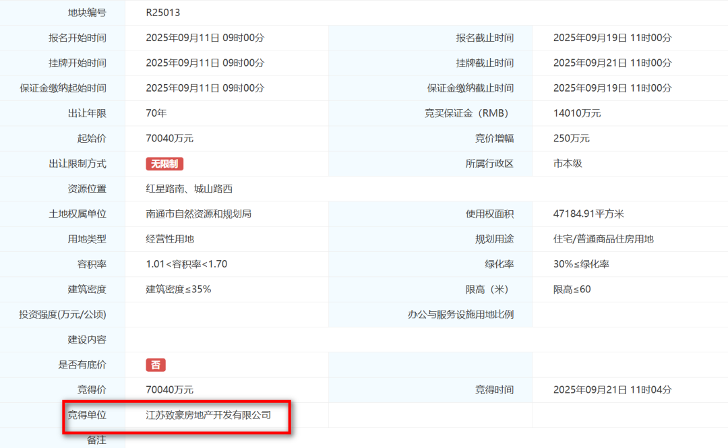
Task: Click the 竞买保证金（RMB）label
Action: pos(469,113)
